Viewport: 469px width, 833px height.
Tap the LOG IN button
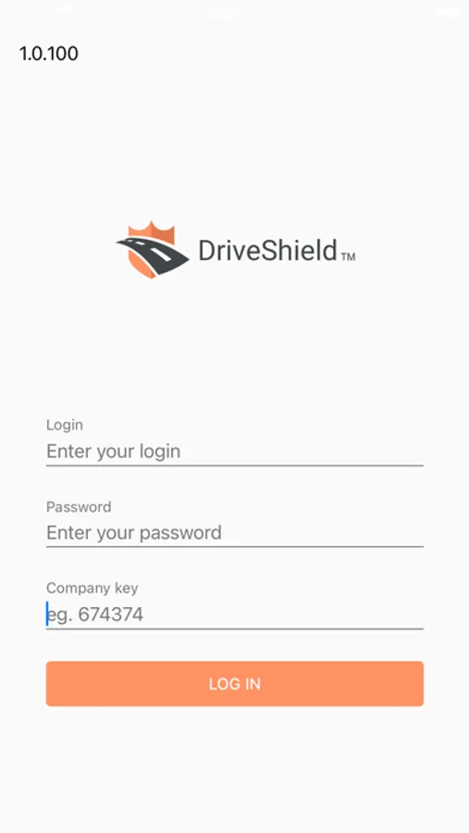235,684
